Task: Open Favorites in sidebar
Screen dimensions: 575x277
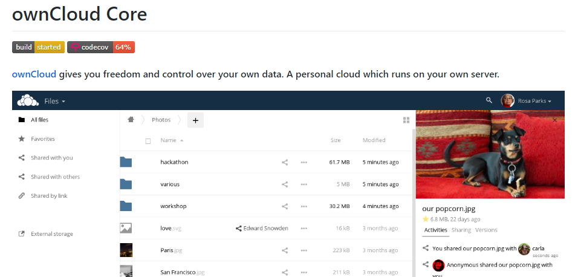Action: [x=42, y=138]
